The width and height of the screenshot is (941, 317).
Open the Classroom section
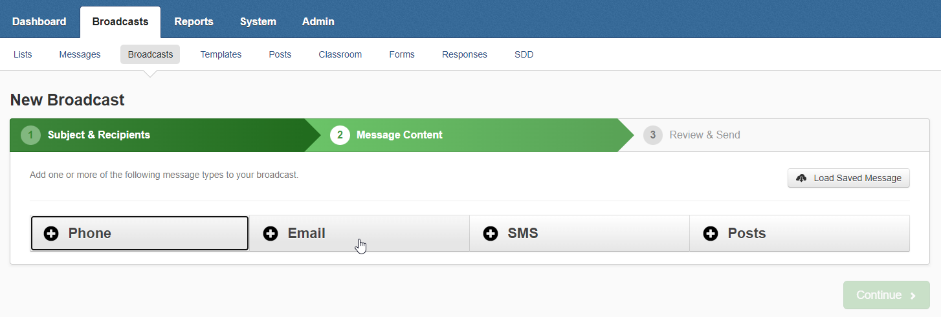click(x=340, y=54)
